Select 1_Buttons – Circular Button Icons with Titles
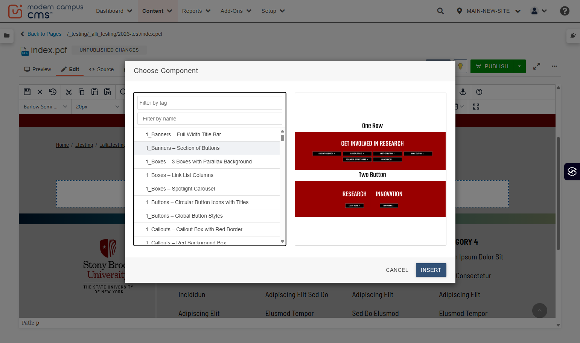580x343 pixels. click(207, 202)
